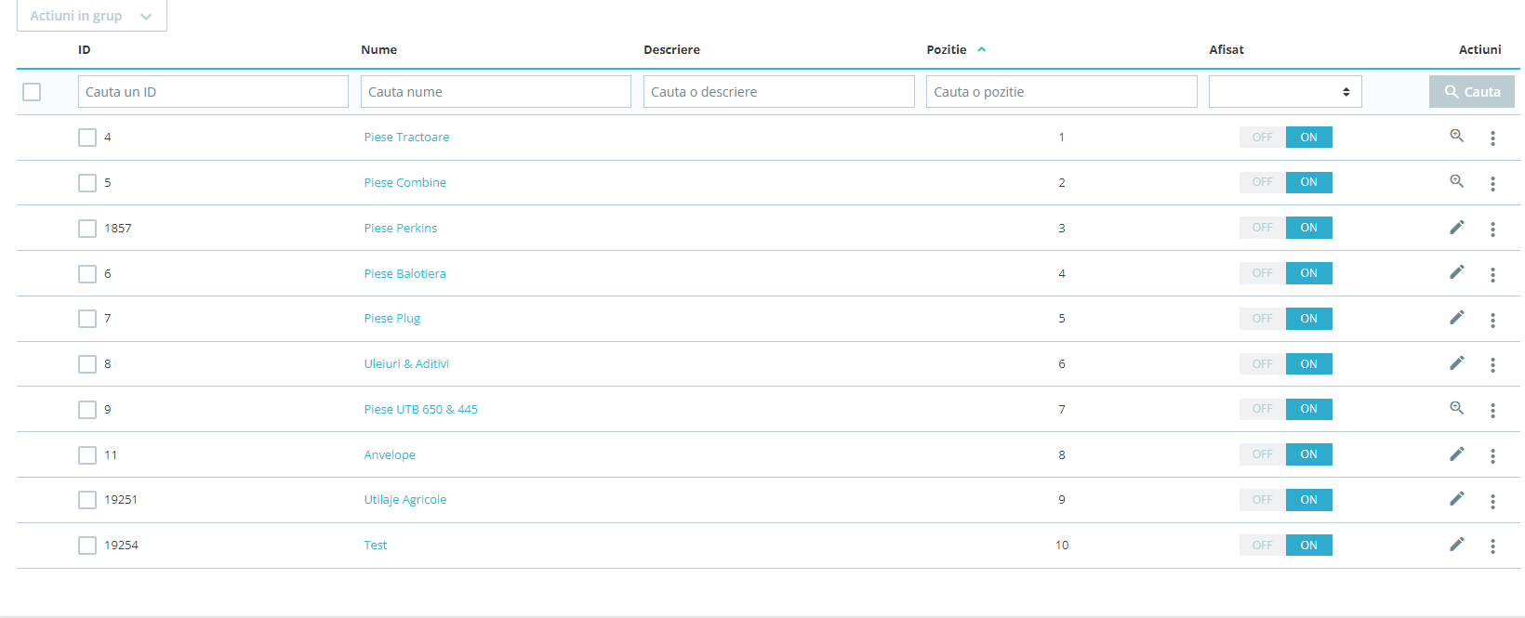Viewport: 1525px width, 618px height.
Task: Open the Afisat filter select box
Action: [1285, 92]
